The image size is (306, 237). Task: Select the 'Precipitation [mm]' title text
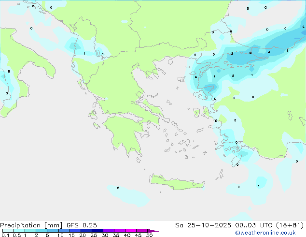pos(31,225)
